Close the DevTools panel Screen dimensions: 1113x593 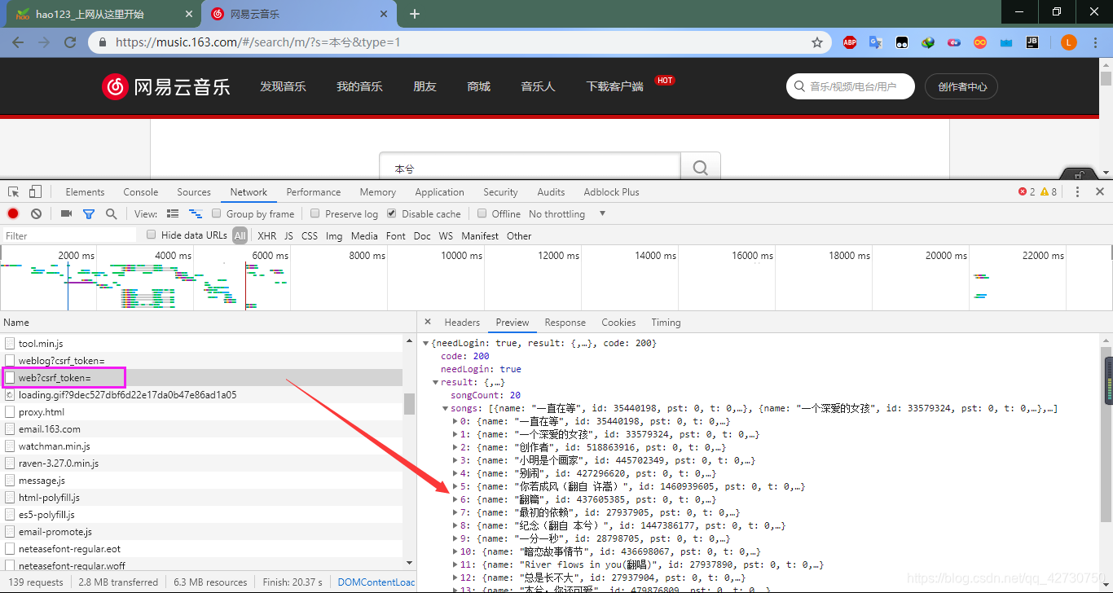click(x=1100, y=192)
